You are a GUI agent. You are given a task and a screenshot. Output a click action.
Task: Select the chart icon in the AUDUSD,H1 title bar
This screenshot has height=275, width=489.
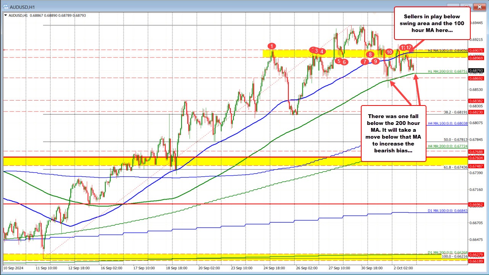[5, 6]
